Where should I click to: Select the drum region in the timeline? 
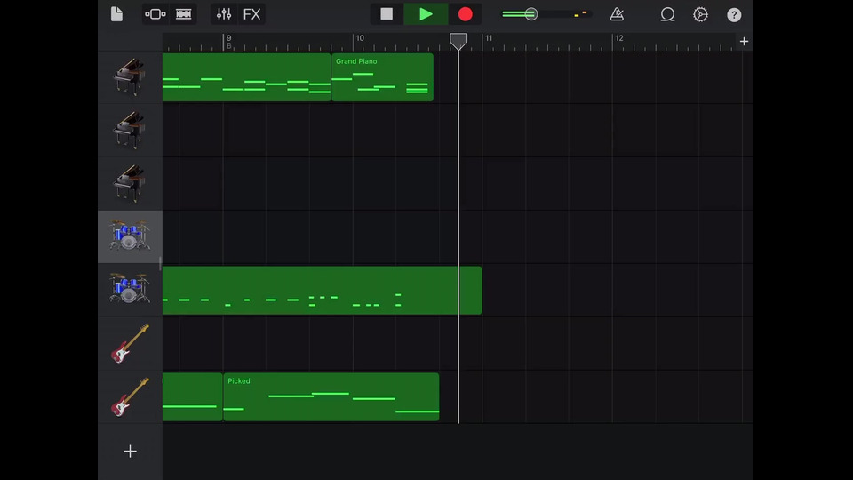pyautogui.click(x=322, y=290)
